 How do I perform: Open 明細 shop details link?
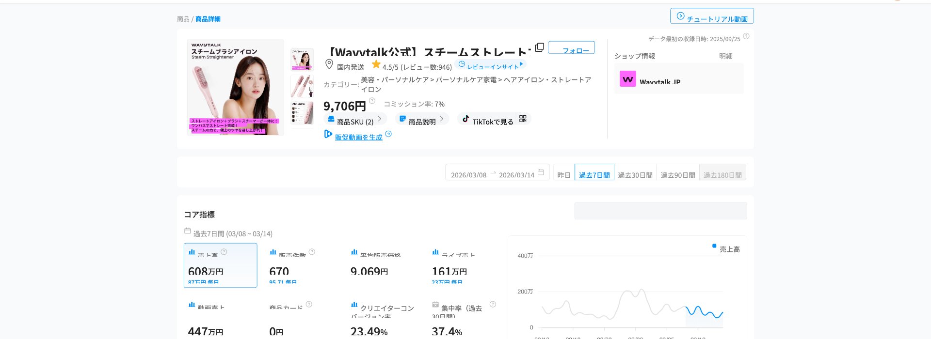[726, 56]
